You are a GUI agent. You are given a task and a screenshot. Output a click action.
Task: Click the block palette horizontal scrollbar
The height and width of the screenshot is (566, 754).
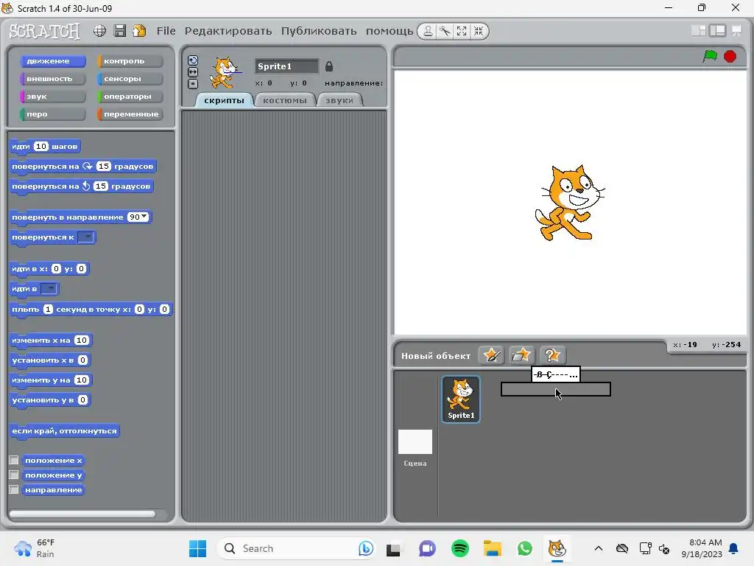click(x=82, y=514)
